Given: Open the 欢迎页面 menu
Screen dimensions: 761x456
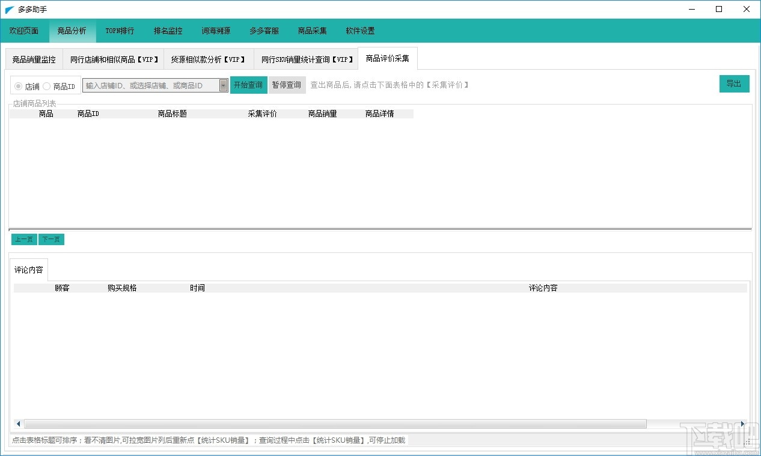Looking at the screenshot, I should 24,31.
